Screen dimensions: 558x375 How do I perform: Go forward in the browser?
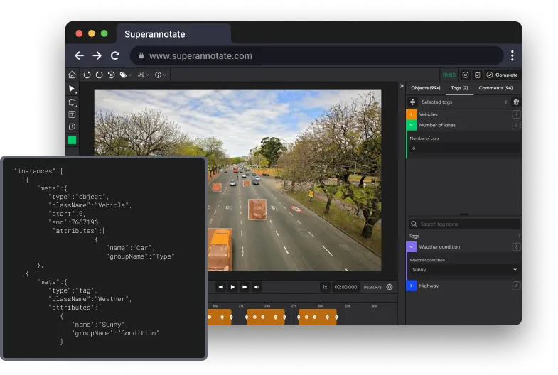[x=97, y=55]
